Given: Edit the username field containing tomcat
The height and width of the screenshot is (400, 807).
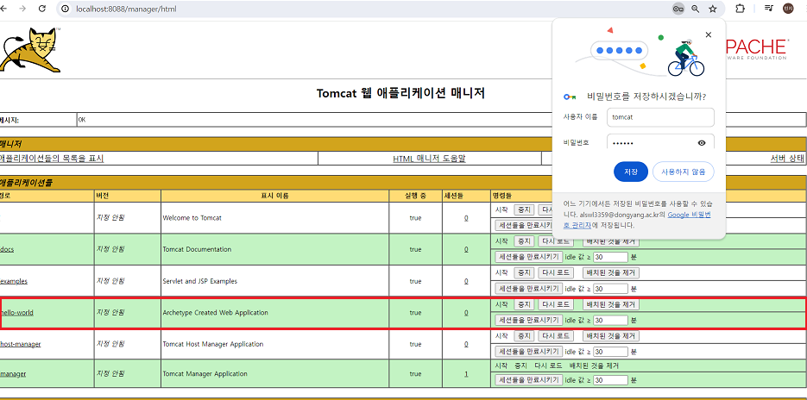Looking at the screenshot, I should pyautogui.click(x=660, y=116).
